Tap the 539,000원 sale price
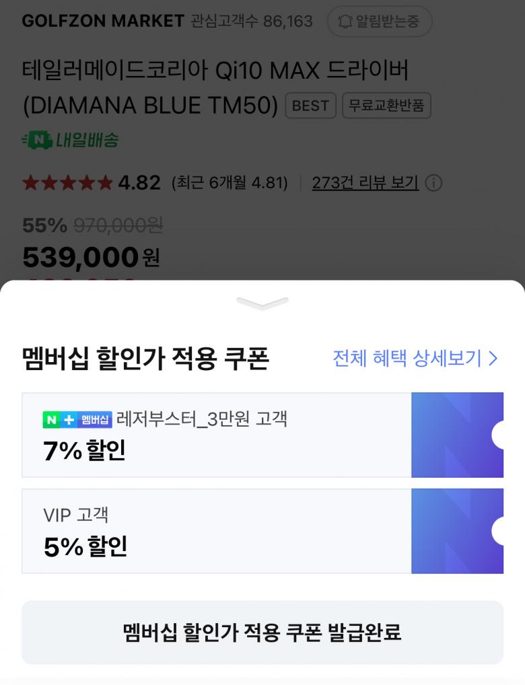The image size is (525, 685). coord(91,257)
